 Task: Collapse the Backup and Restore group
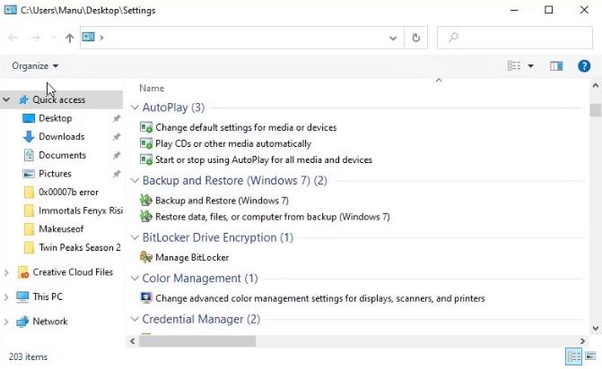[135, 181]
